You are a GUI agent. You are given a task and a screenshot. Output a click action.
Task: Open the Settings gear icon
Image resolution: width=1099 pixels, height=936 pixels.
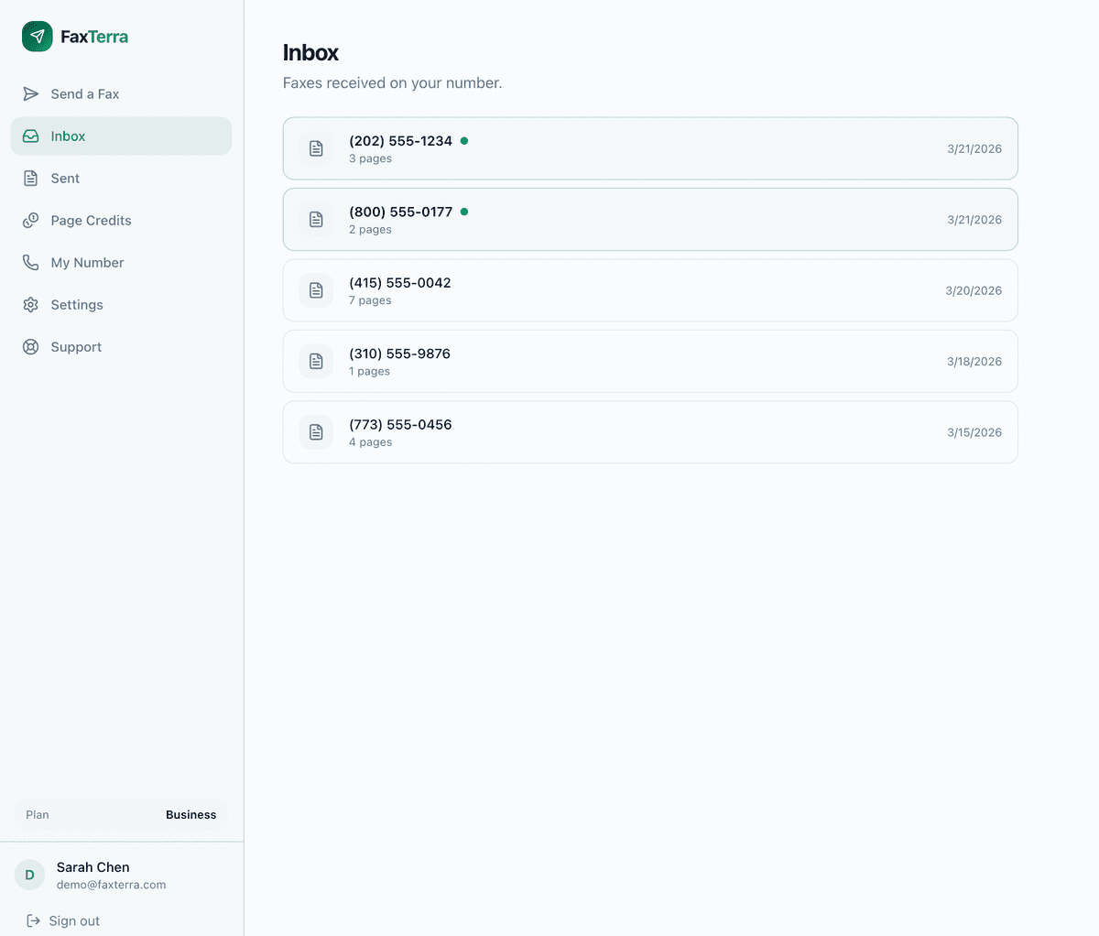coord(30,304)
